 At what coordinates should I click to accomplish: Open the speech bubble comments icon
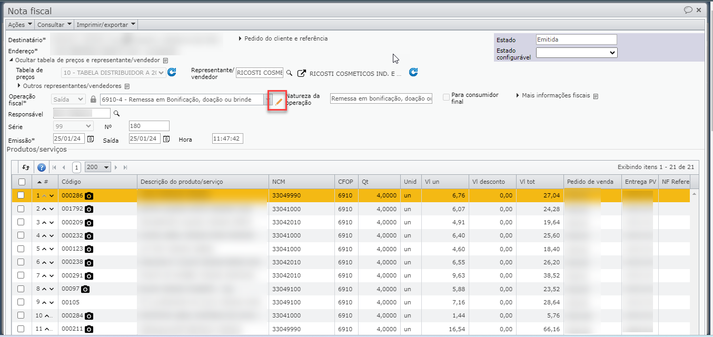pyautogui.click(x=688, y=10)
